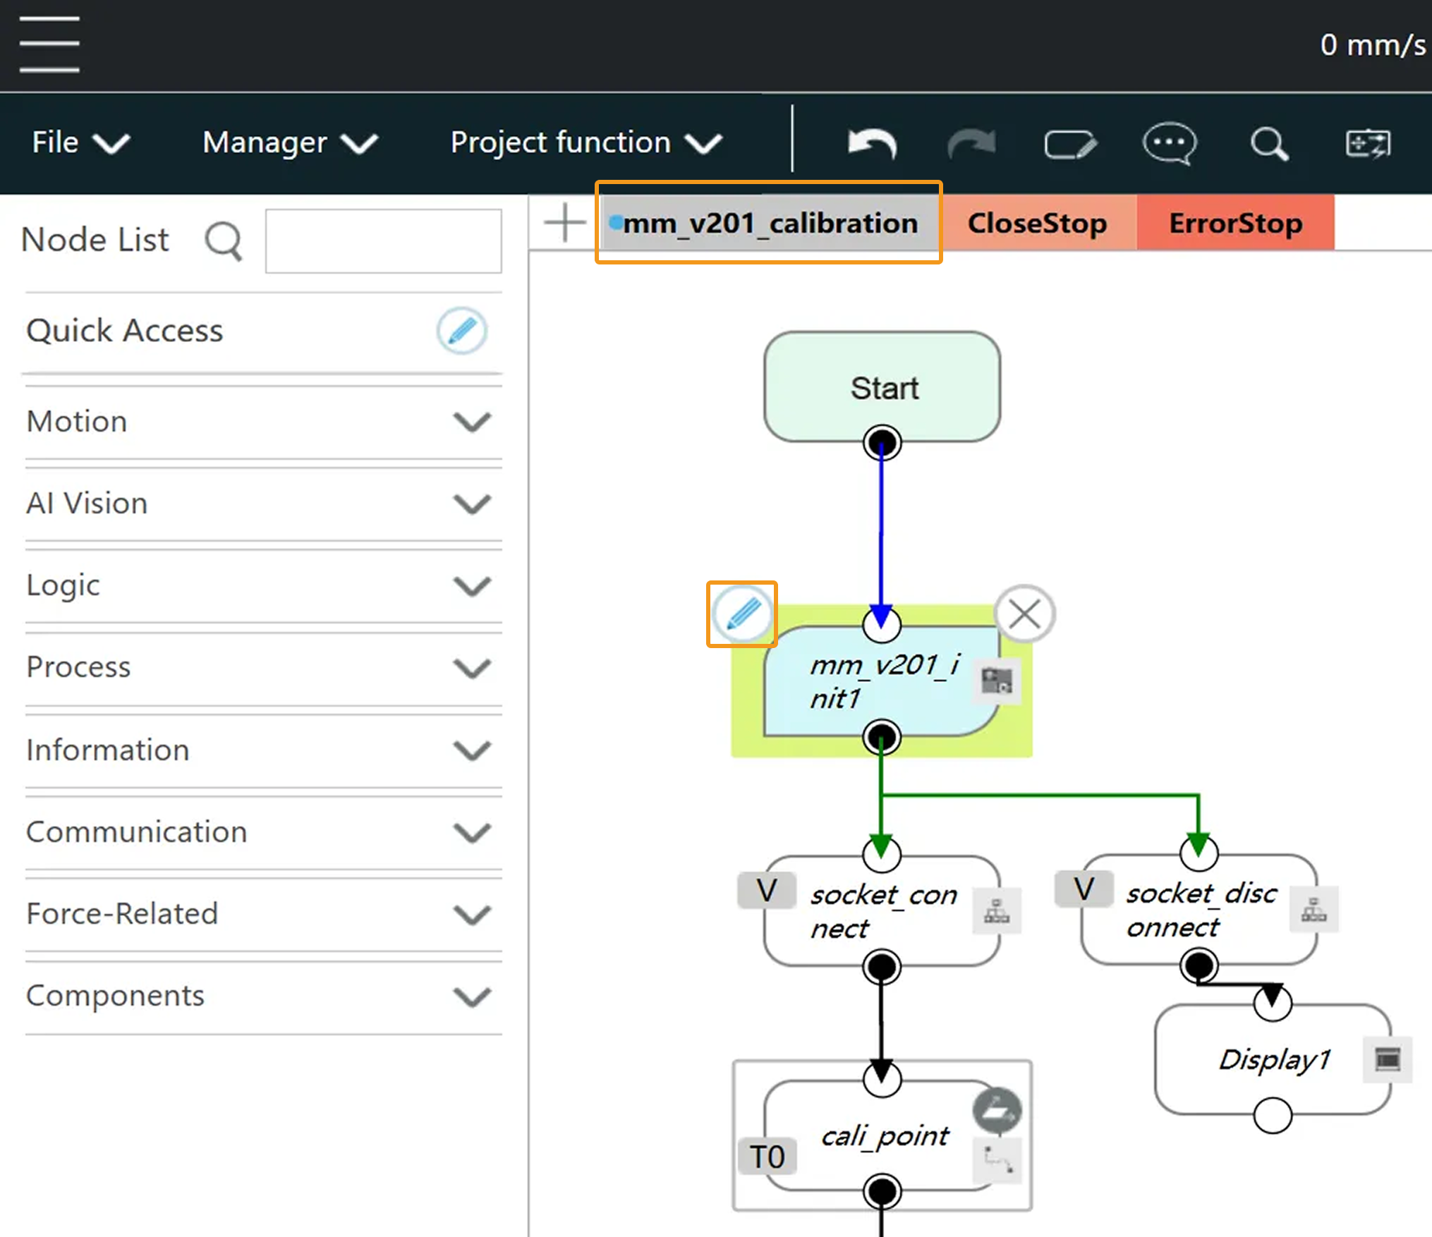Screen dimensions: 1432x1237
Task: Expand the Communication category
Action: 471,832
